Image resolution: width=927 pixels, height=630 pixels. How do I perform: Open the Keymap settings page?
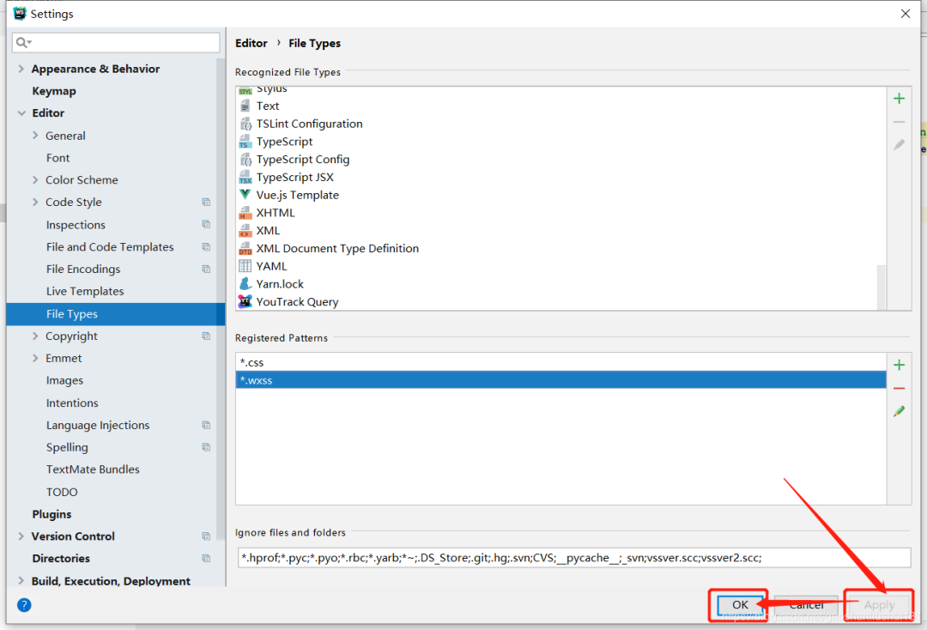pyautogui.click(x=54, y=91)
